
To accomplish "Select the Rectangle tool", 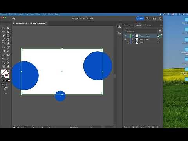I will 8,36.
